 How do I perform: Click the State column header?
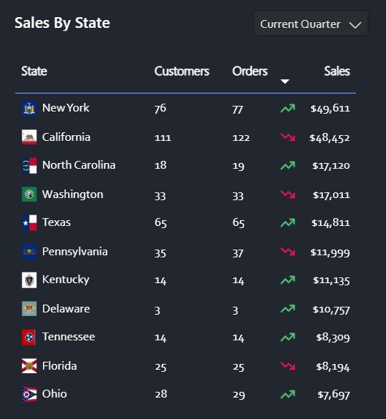pyautogui.click(x=34, y=72)
